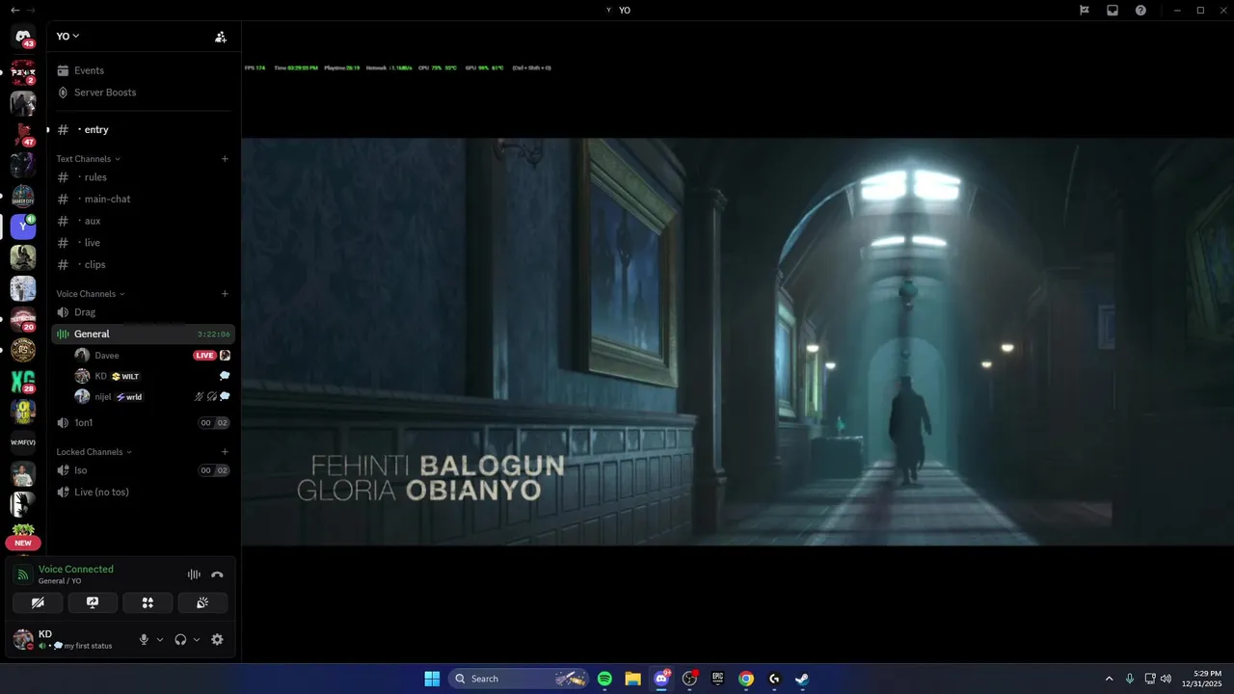Click Davee's LIVE stream badge

pyautogui.click(x=204, y=355)
